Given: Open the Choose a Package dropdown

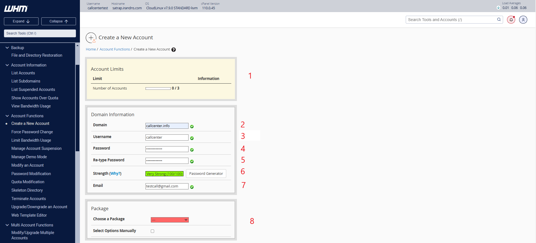Looking at the screenshot, I should (x=170, y=220).
